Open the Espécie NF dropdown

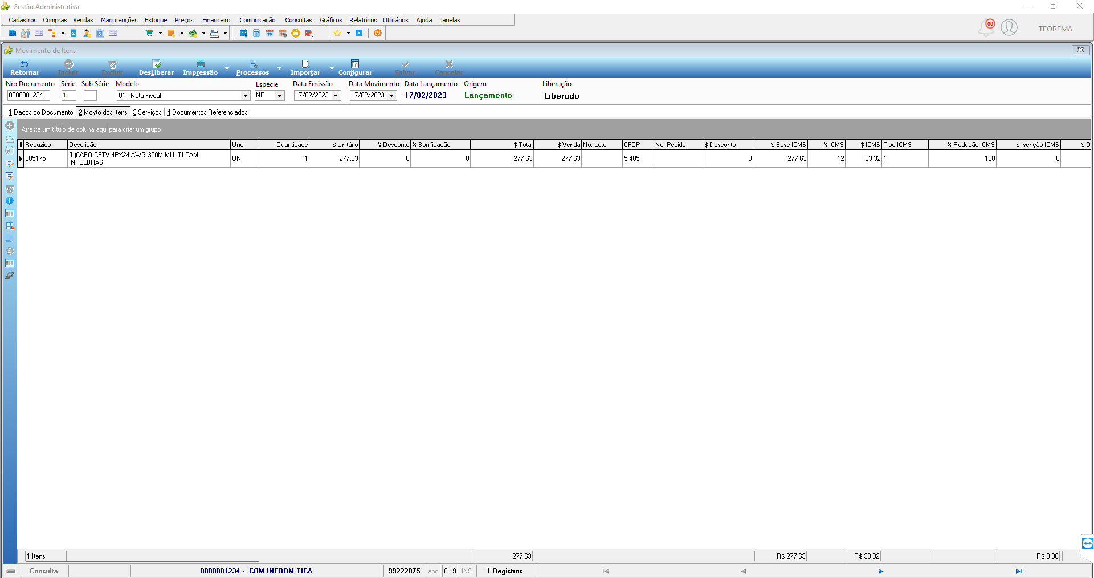pyautogui.click(x=279, y=96)
